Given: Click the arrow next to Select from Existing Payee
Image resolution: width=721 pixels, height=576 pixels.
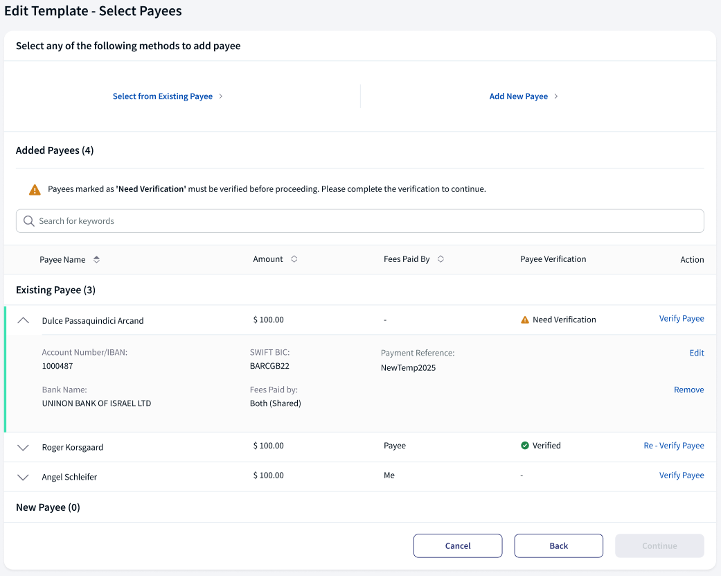Looking at the screenshot, I should pyautogui.click(x=221, y=96).
